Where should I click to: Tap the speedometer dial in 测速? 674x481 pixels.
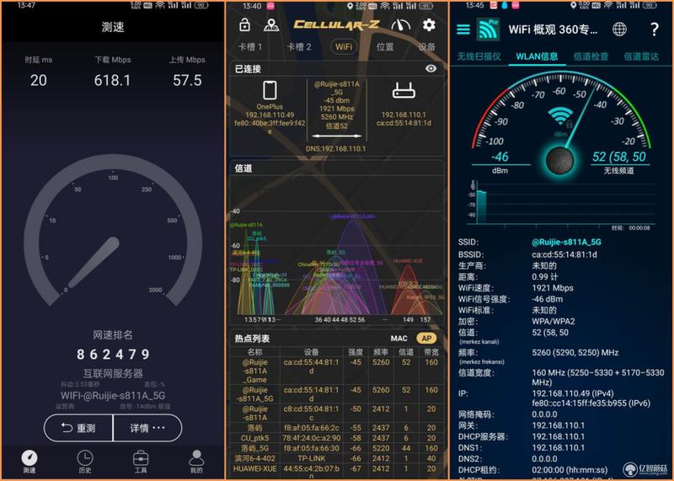[113, 230]
